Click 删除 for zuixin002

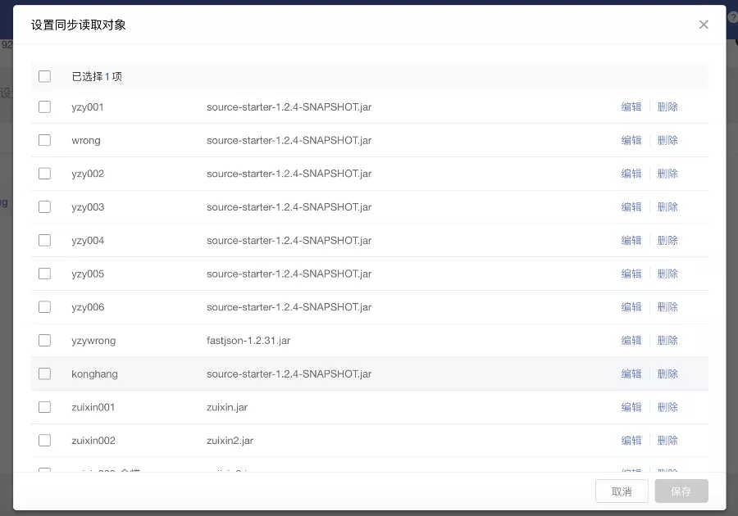click(667, 441)
